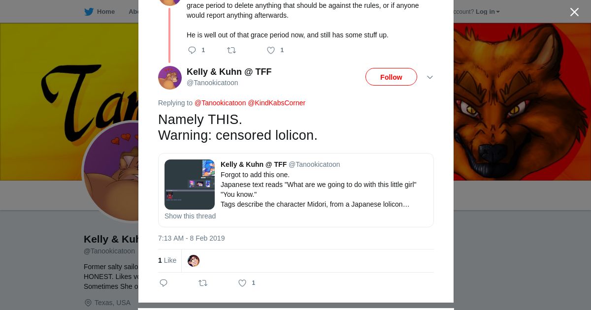Click the Twitter bird Home icon

[x=89, y=12]
